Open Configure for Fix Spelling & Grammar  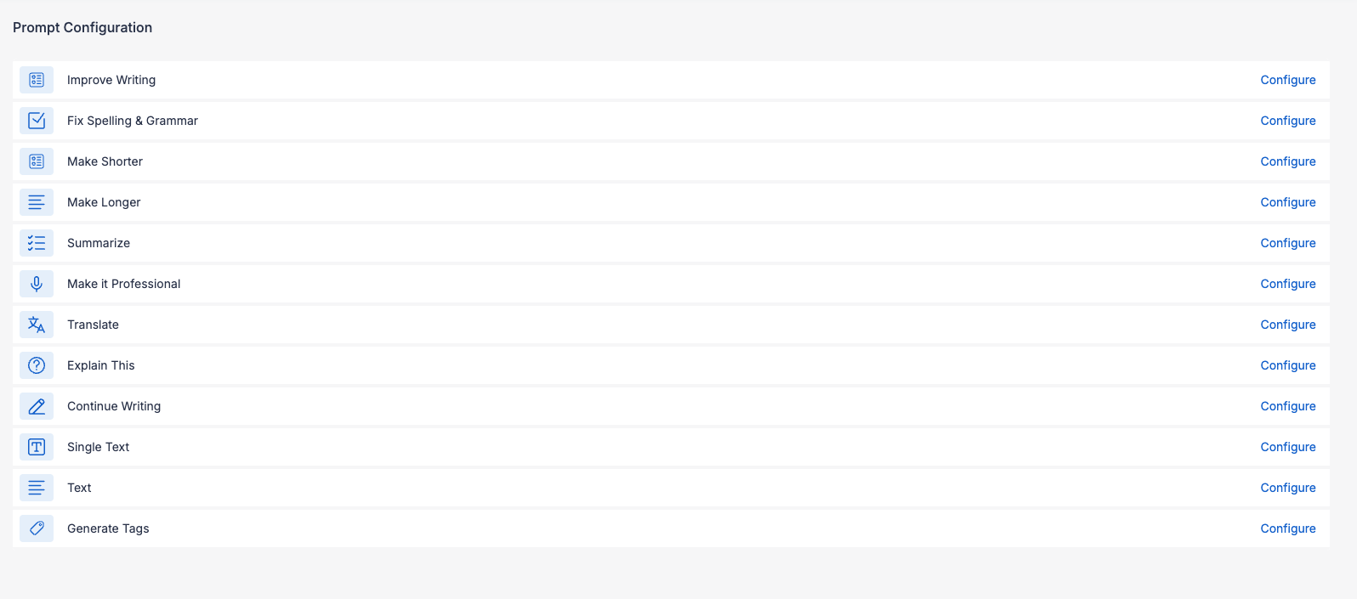[x=1287, y=121]
